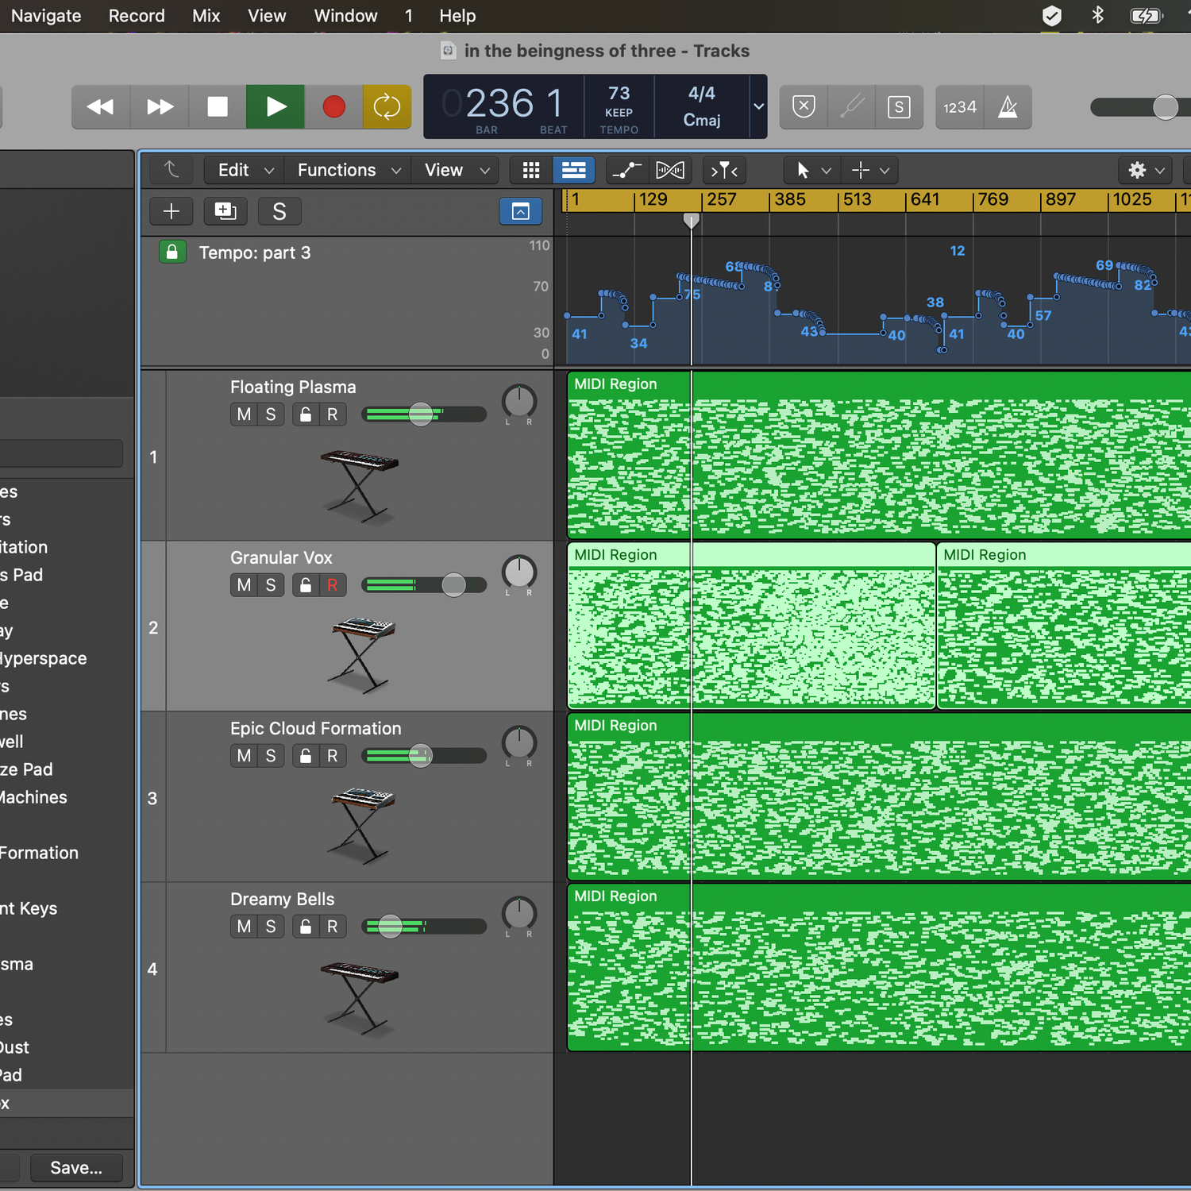1191x1191 pixels.
Task: Show automation curve view icon
Action: [626, 170]
